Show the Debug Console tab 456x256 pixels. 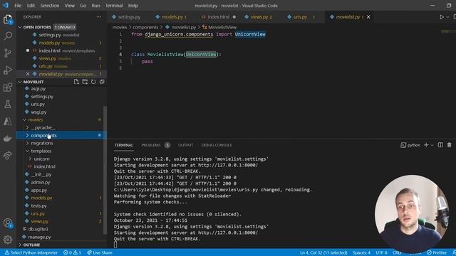217,145
